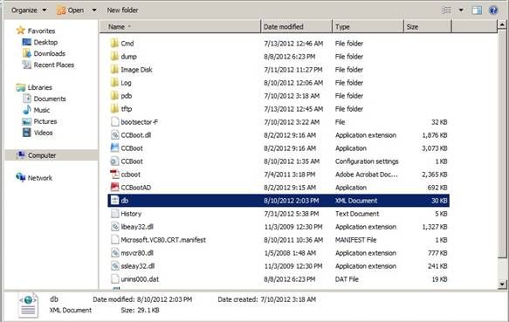Select the CCBootAD application icon
This screenshot has width=509, height=322.
pos(114,188)
